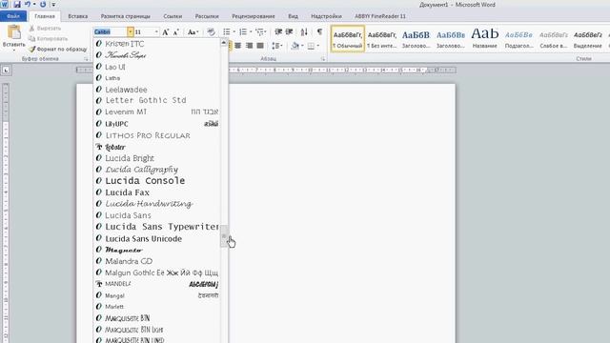Apply the Название style
Viewport: 610px width, 343px height.
[x=484, y=39]
